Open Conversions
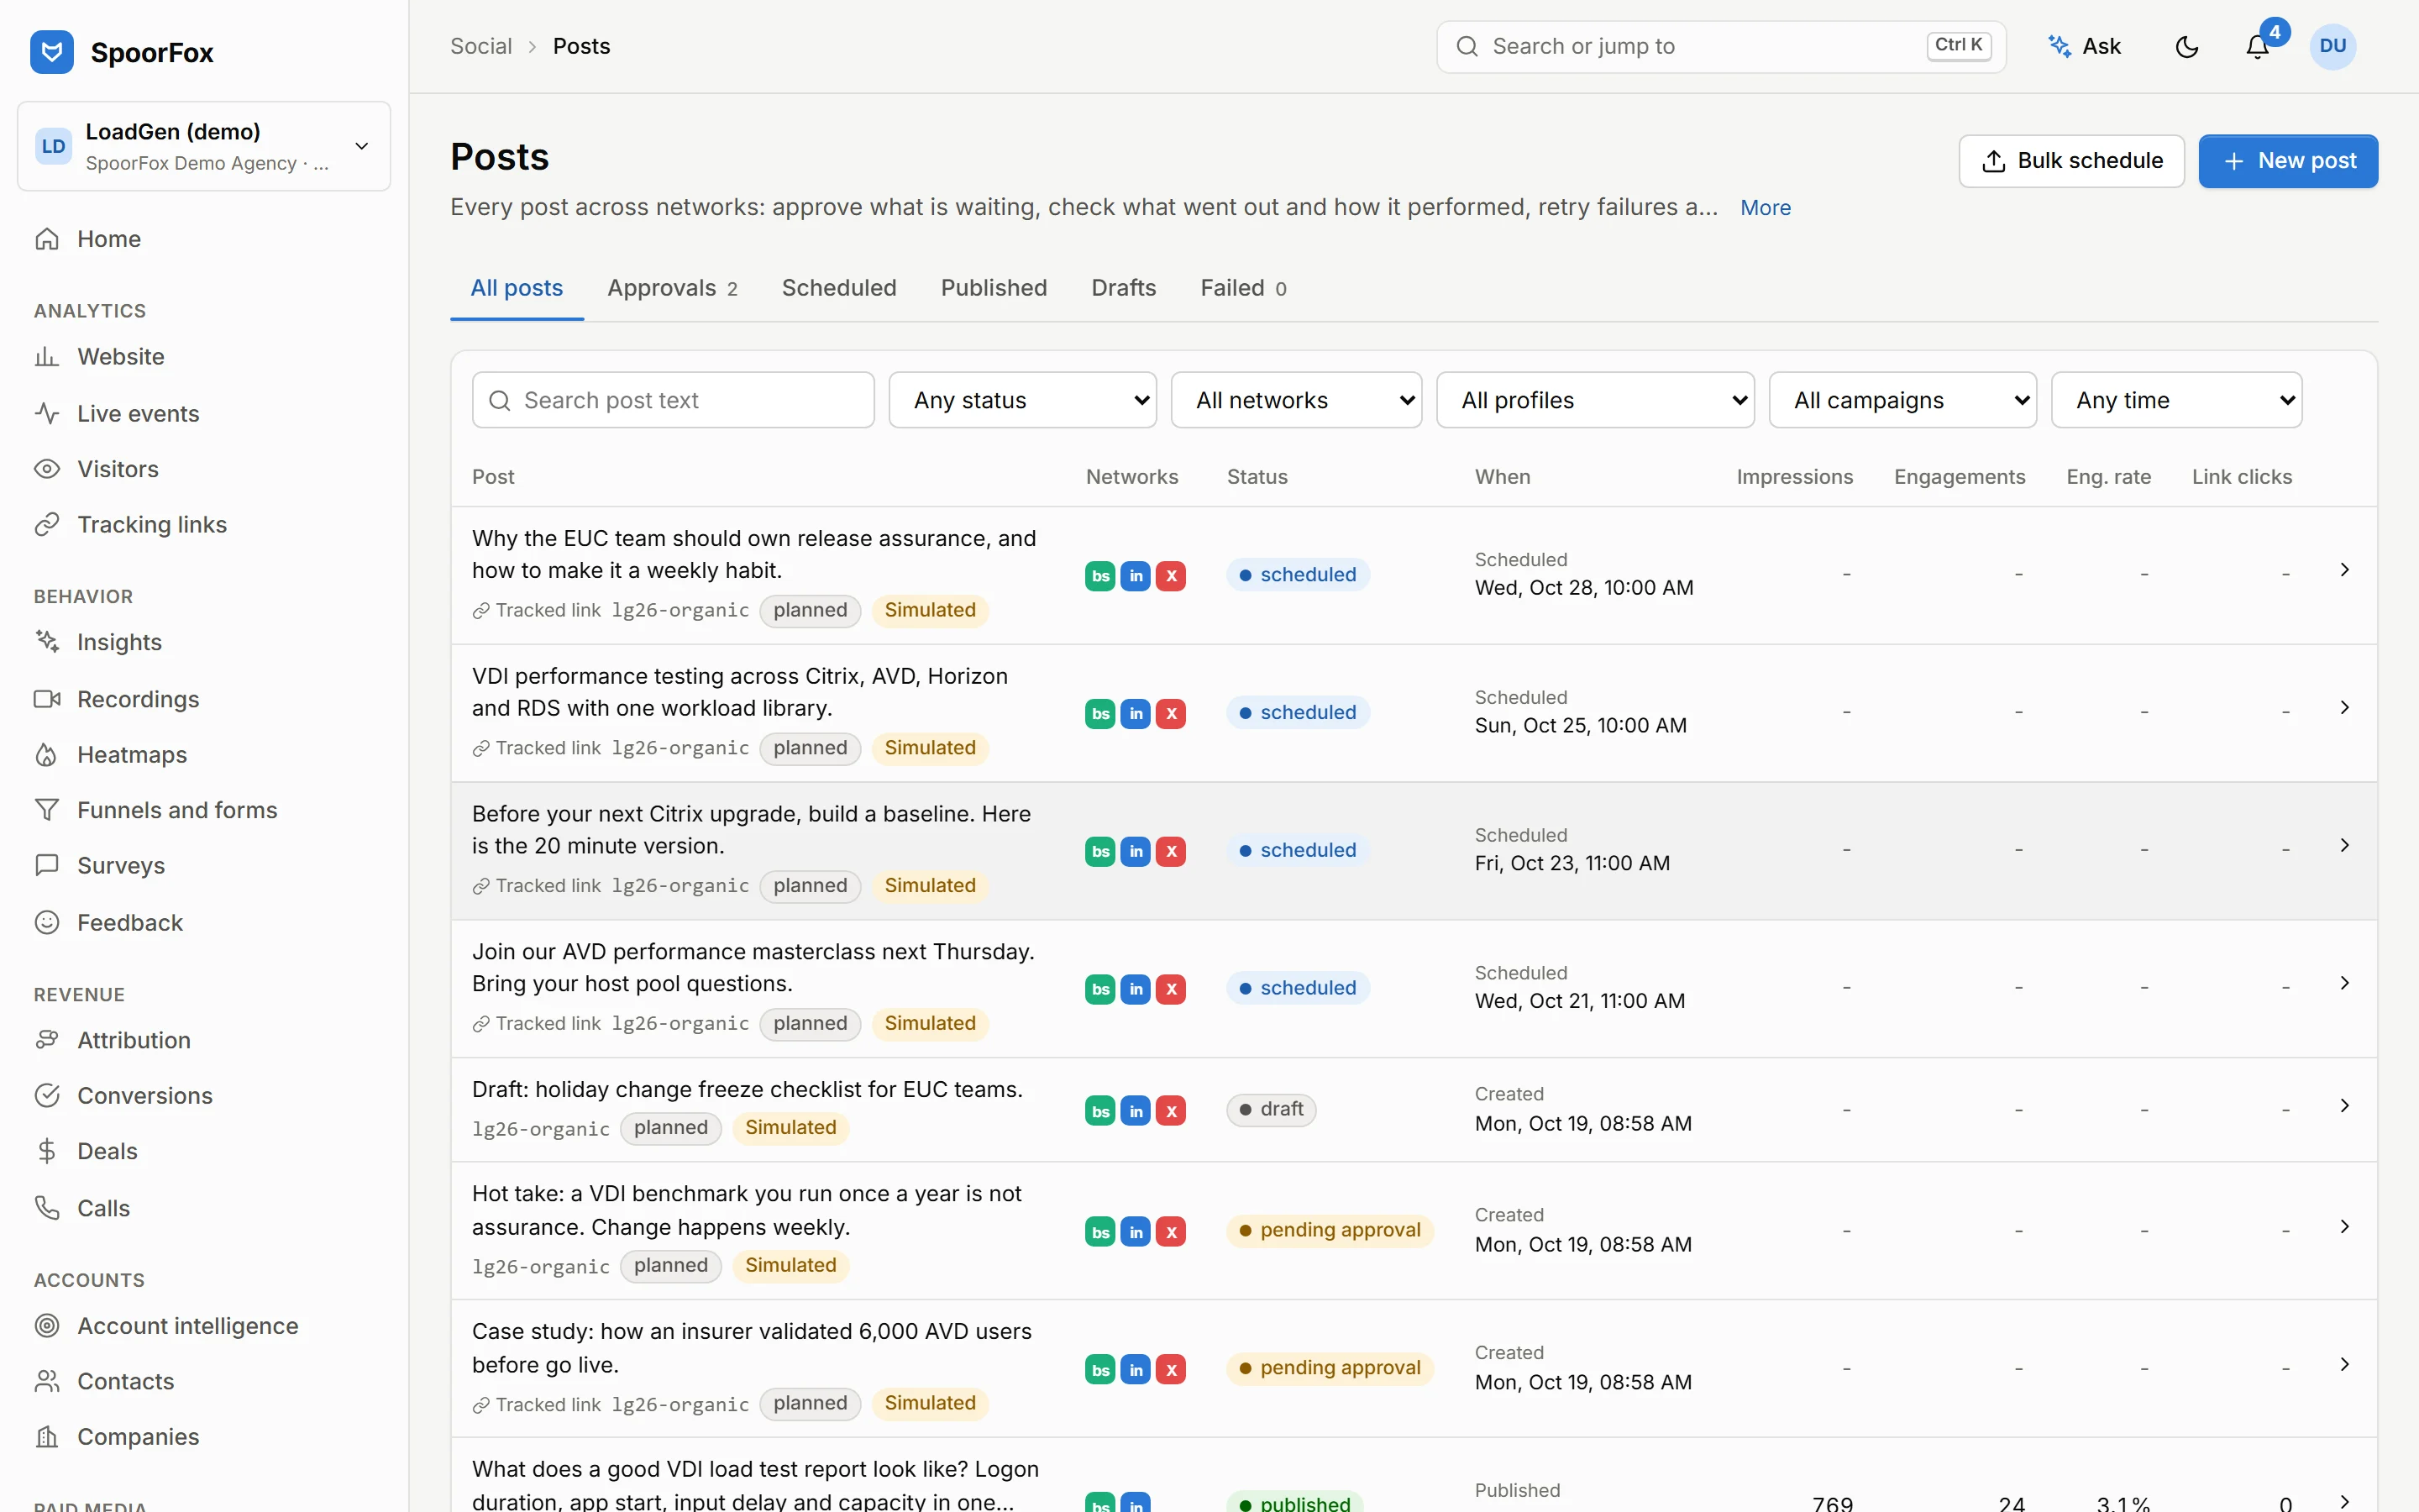 [x=204, y=1096]
